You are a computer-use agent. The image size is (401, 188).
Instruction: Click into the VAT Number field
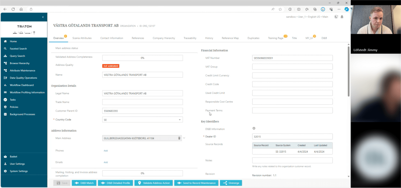(x=292, y=58)
